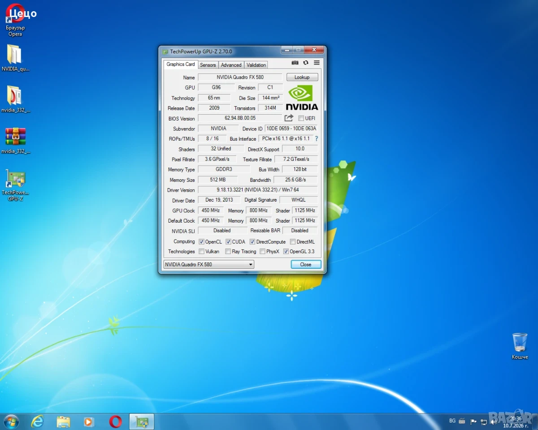Click the BIOS share/export arrow icon
Viewport: 538px width, 430px height.
(x=289, y=118)
